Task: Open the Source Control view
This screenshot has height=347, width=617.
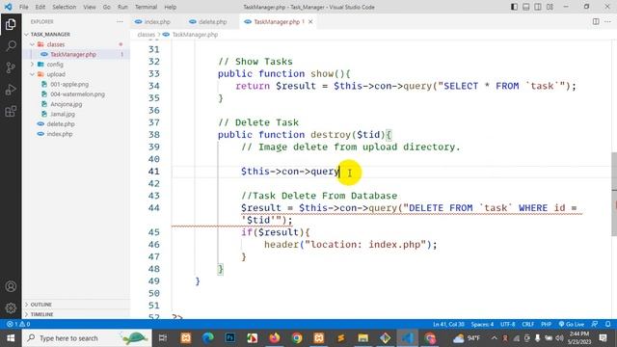Action: pos(11,67)
